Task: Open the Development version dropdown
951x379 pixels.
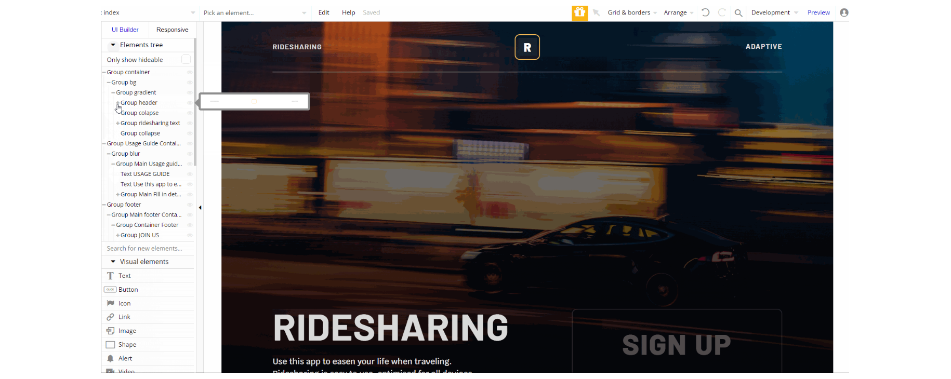Action: 774,12
